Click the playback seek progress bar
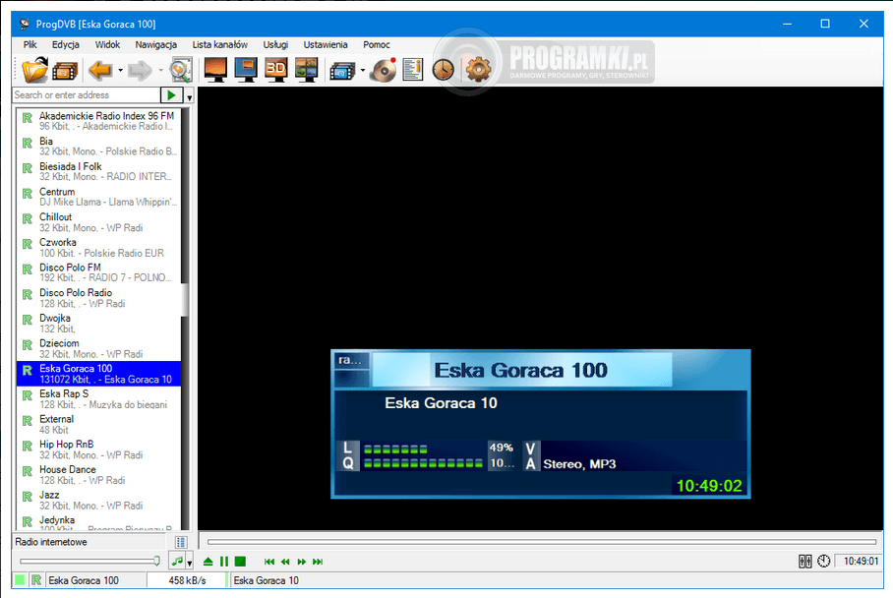This screenshot has height=598, width=893. [x=542, y=542]
